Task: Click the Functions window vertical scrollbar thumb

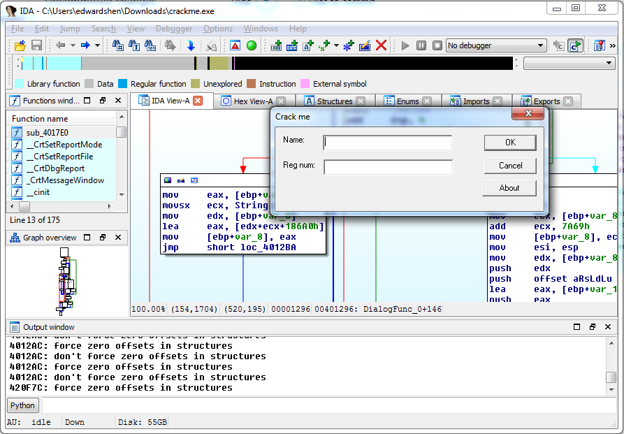Action: [x=122, y=132]
